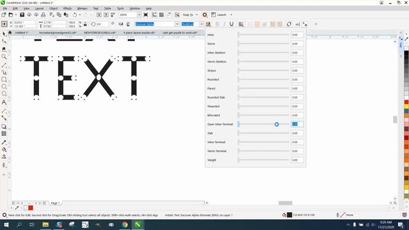Switch to the 4 piece layout puzzle.cdr tab
This screenshot has height=230, width=409.
(139, 33)
